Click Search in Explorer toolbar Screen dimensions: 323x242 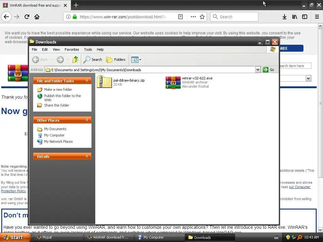click(x=93, y=60)
